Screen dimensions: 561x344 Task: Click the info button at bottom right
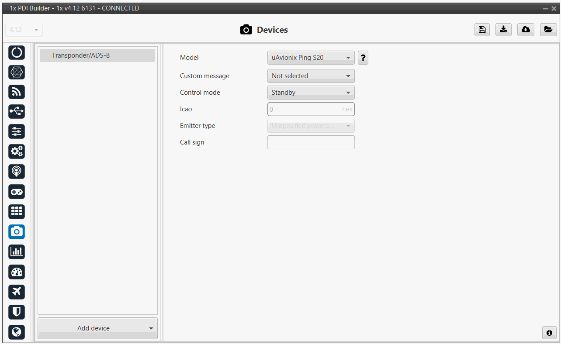[549, 333]
